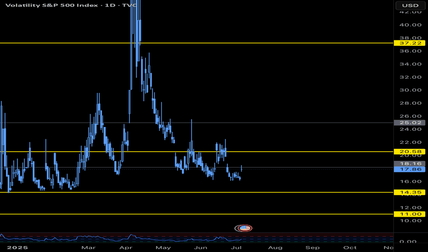Select the 37.22 yellow price label
Image resolution: width=428 pixels, height=252 pixels.
click(410, 43)
